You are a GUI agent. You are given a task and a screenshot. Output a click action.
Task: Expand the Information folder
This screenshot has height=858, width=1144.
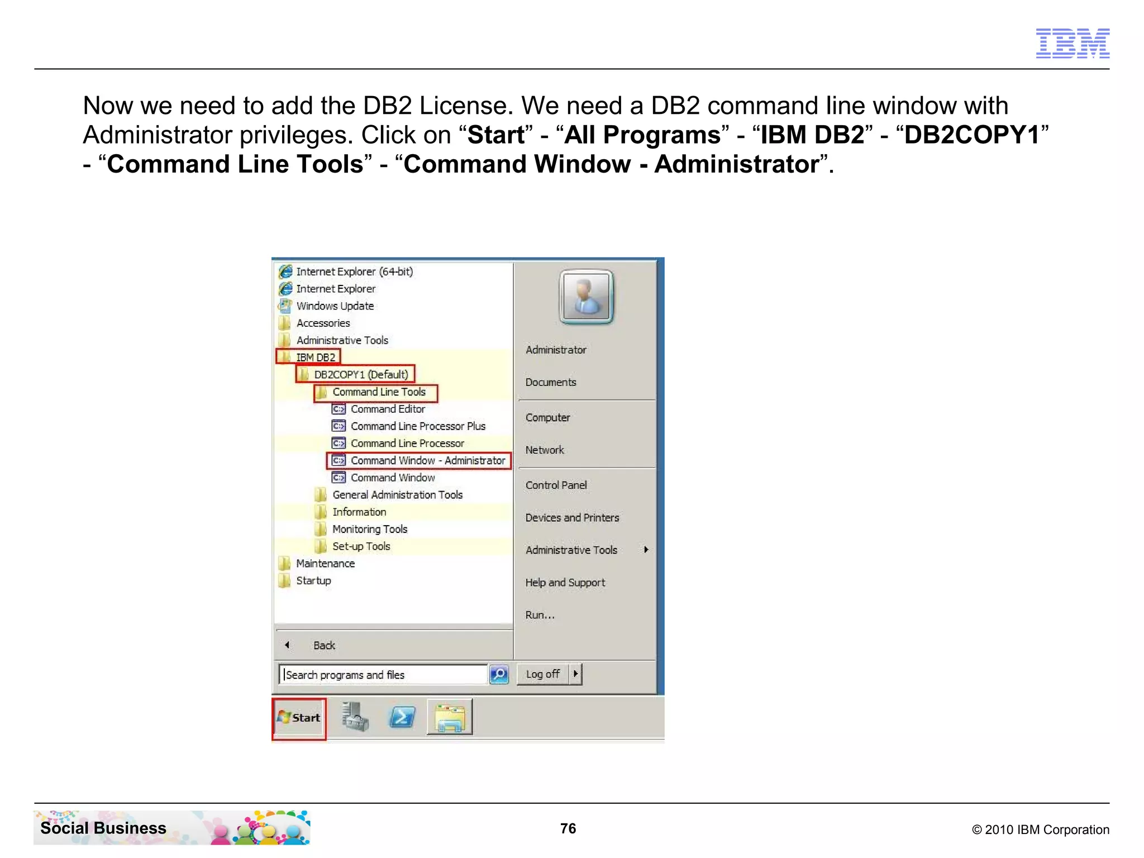351,512
